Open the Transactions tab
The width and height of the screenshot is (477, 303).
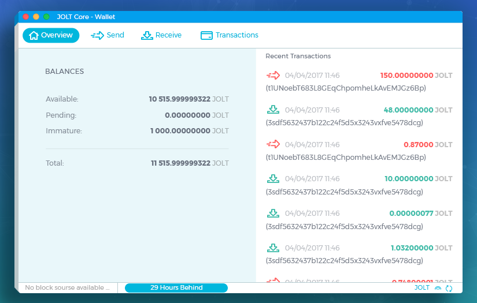pyautogui.click(x=230, y=35)
